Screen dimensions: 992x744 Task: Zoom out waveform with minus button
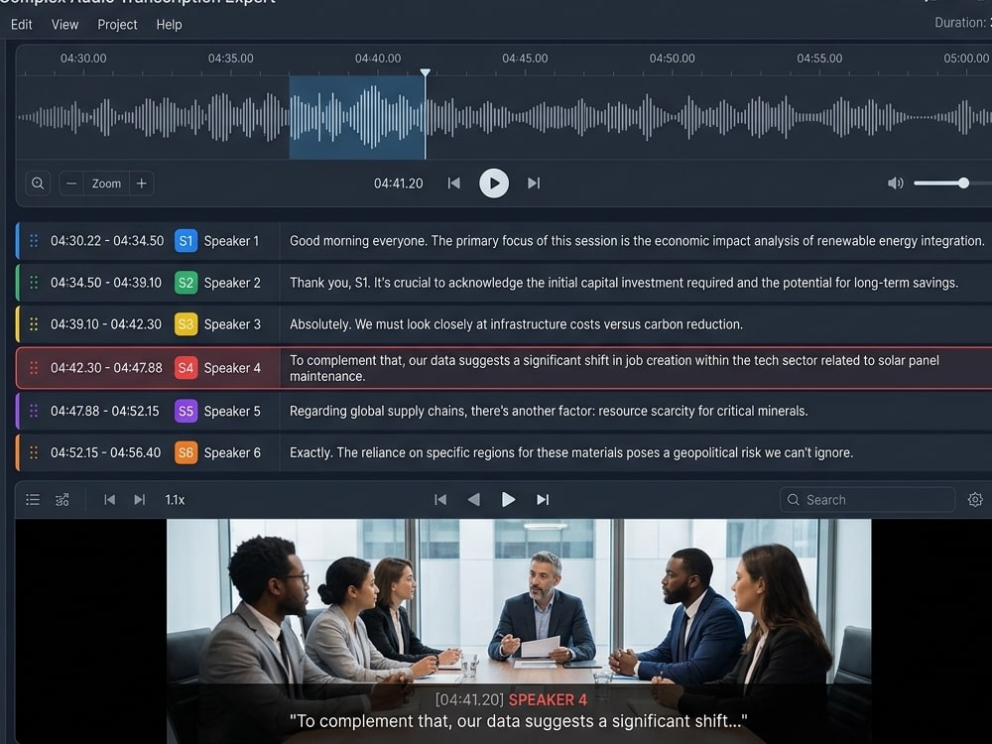pyautogui.click(x=71, y=184)
